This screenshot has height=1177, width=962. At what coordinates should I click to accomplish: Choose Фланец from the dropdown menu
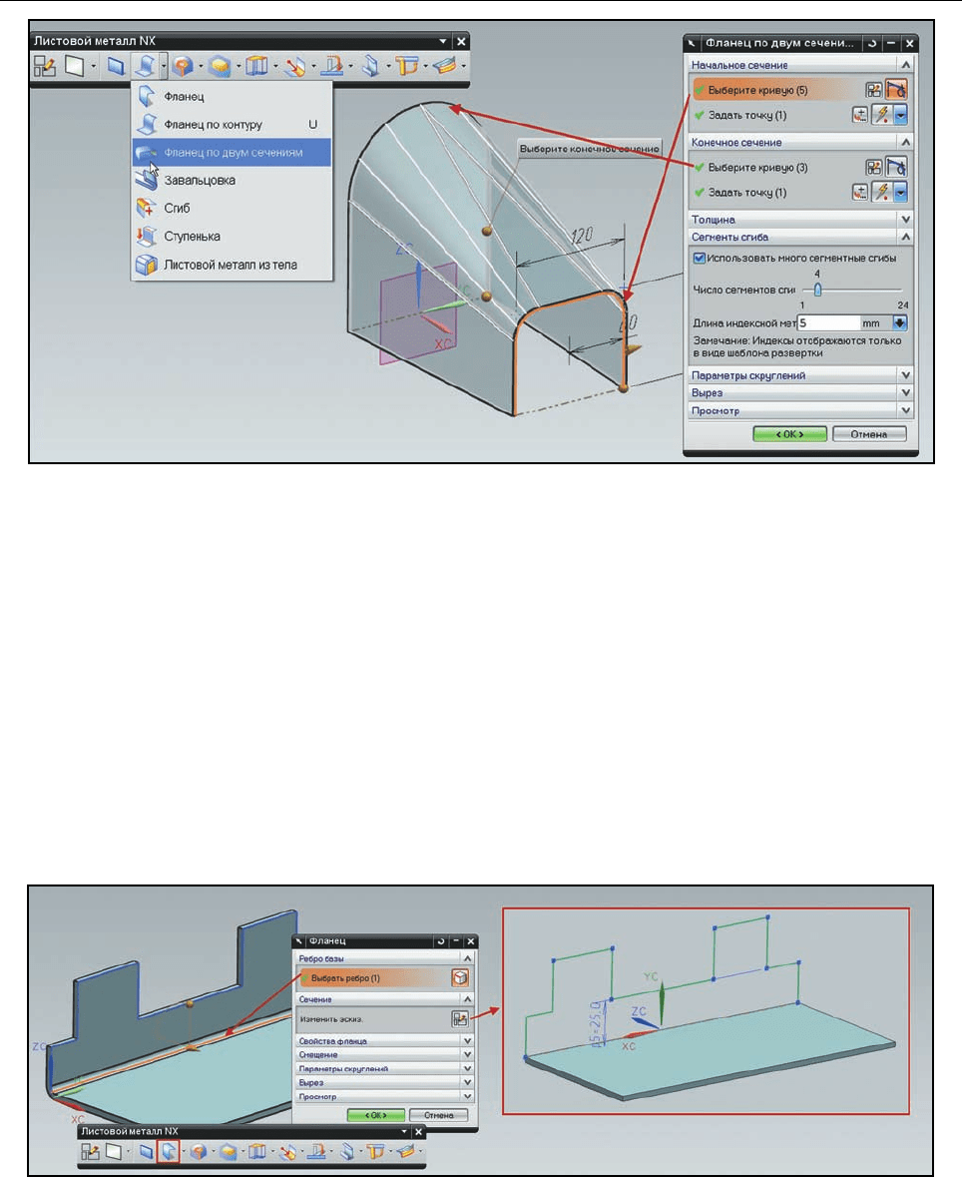(232, 97)
